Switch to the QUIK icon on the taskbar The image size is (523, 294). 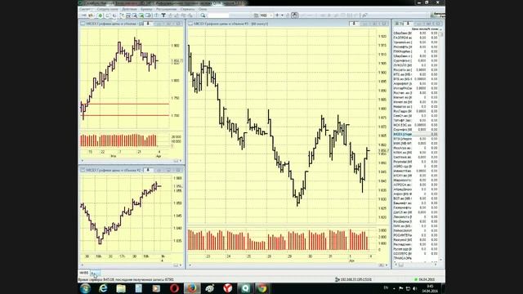245,288
